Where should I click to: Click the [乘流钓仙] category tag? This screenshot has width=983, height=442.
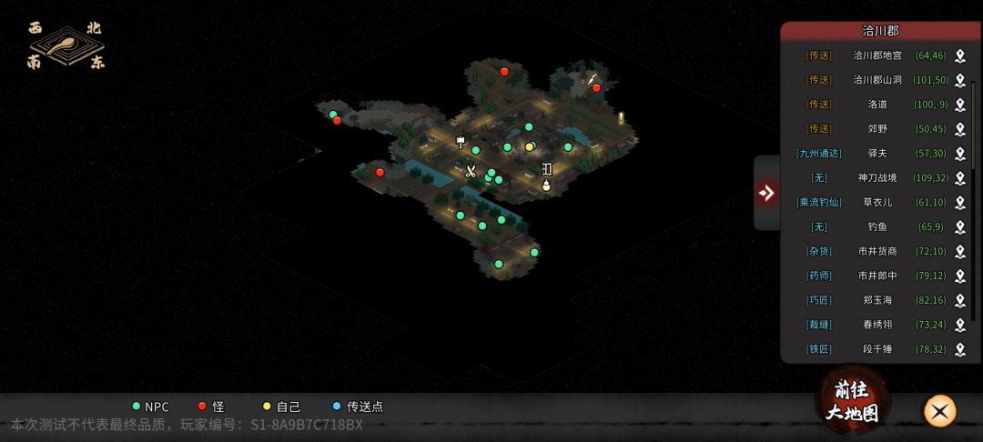click(x=819, y=202)
